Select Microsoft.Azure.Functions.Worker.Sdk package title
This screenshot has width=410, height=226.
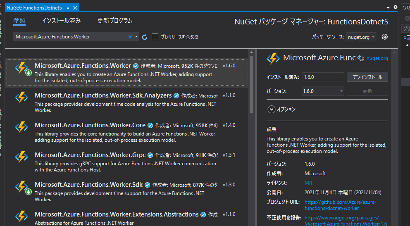pyautogui.click(x=88, y=185)
